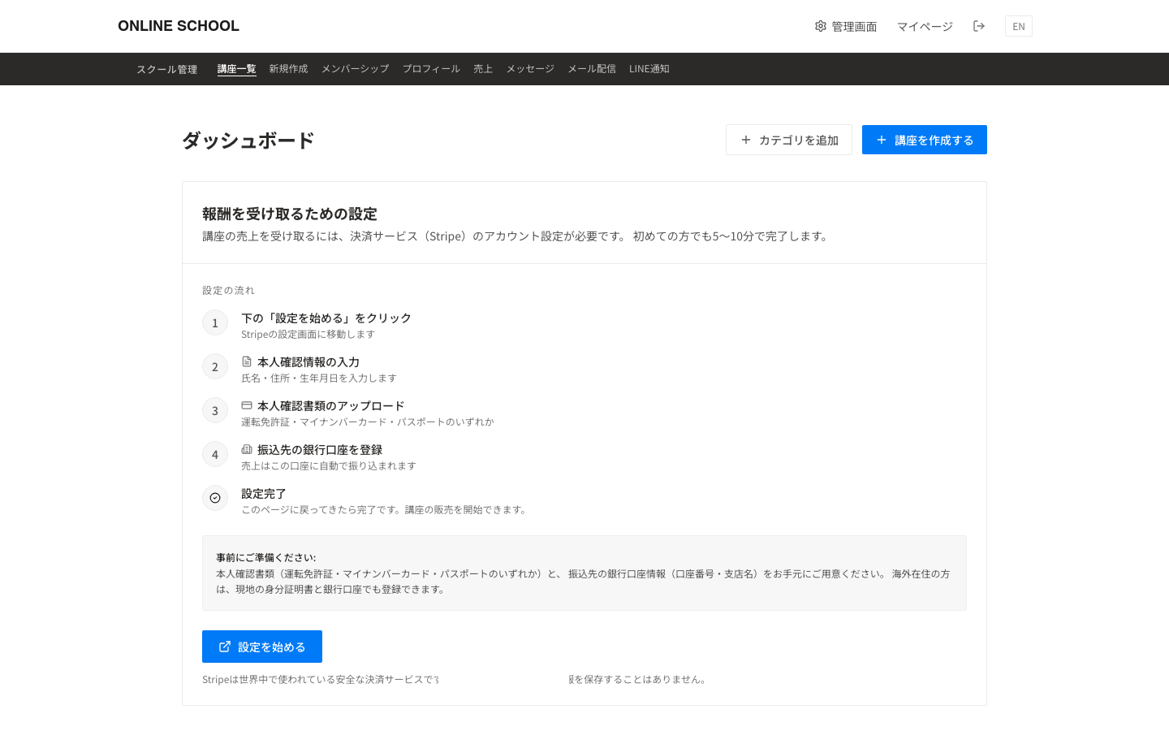Click the plus icon on 講座を作成する button
This screenshot has width=1169, height=731.
(x=882, y=140)
